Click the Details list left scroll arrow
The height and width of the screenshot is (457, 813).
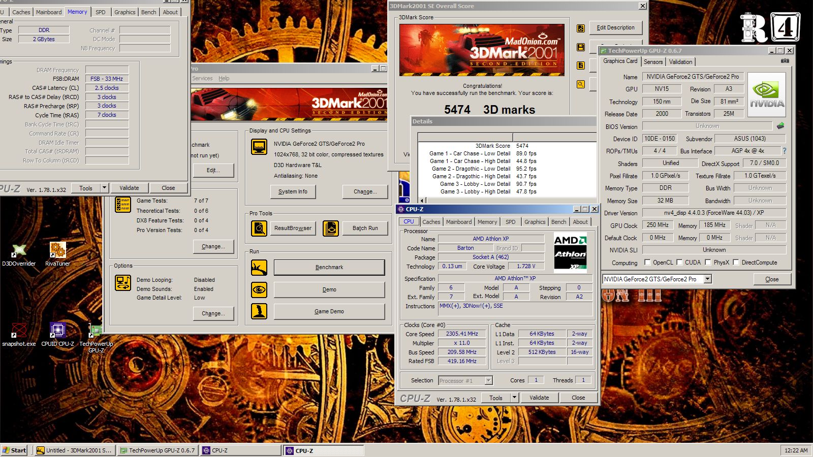(422, 201)
